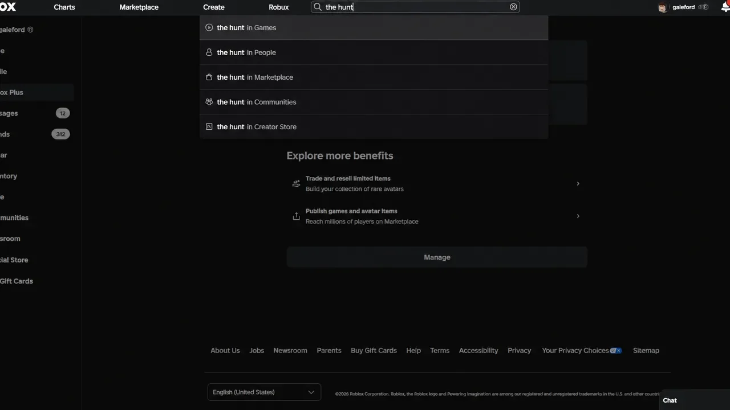Expand Trade and resell limited items chevron
The width and height of the screenshot is (730, 410).
pyautogui.click(x=578, y=183)
